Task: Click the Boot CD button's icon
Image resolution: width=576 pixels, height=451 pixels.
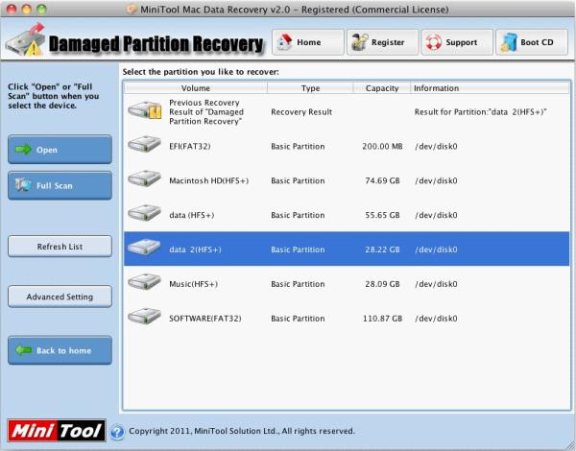Action: pyautogui.click(x=509, y=42)
